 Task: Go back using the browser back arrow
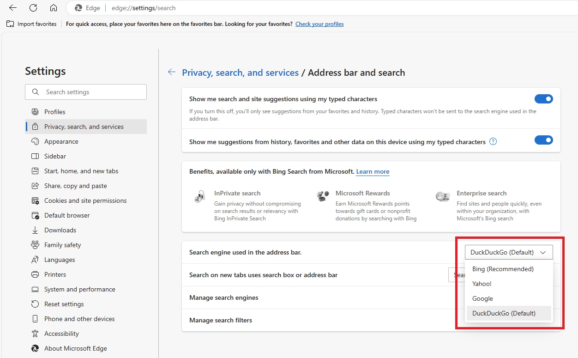(13, 8)
